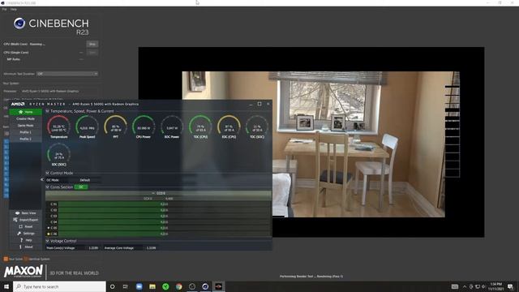Click the C 03 core speed bar
The width and height of the screenshot is (519, 292).
[164, 216]
